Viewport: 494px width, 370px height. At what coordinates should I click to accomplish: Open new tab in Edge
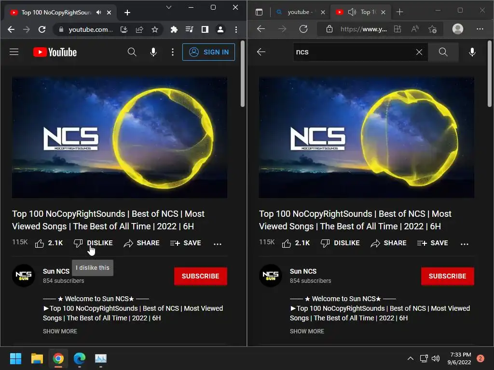[399, 12]
